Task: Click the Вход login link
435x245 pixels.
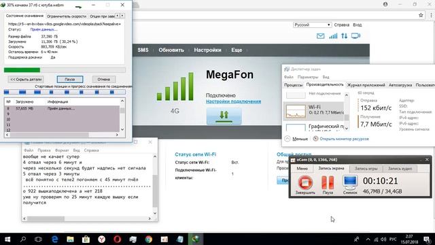Action: pos(358,24)
